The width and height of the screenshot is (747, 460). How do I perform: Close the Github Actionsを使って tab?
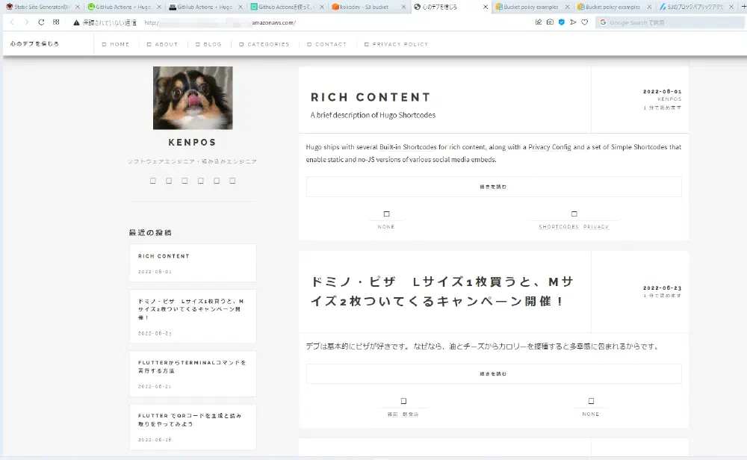coord(322,7)
